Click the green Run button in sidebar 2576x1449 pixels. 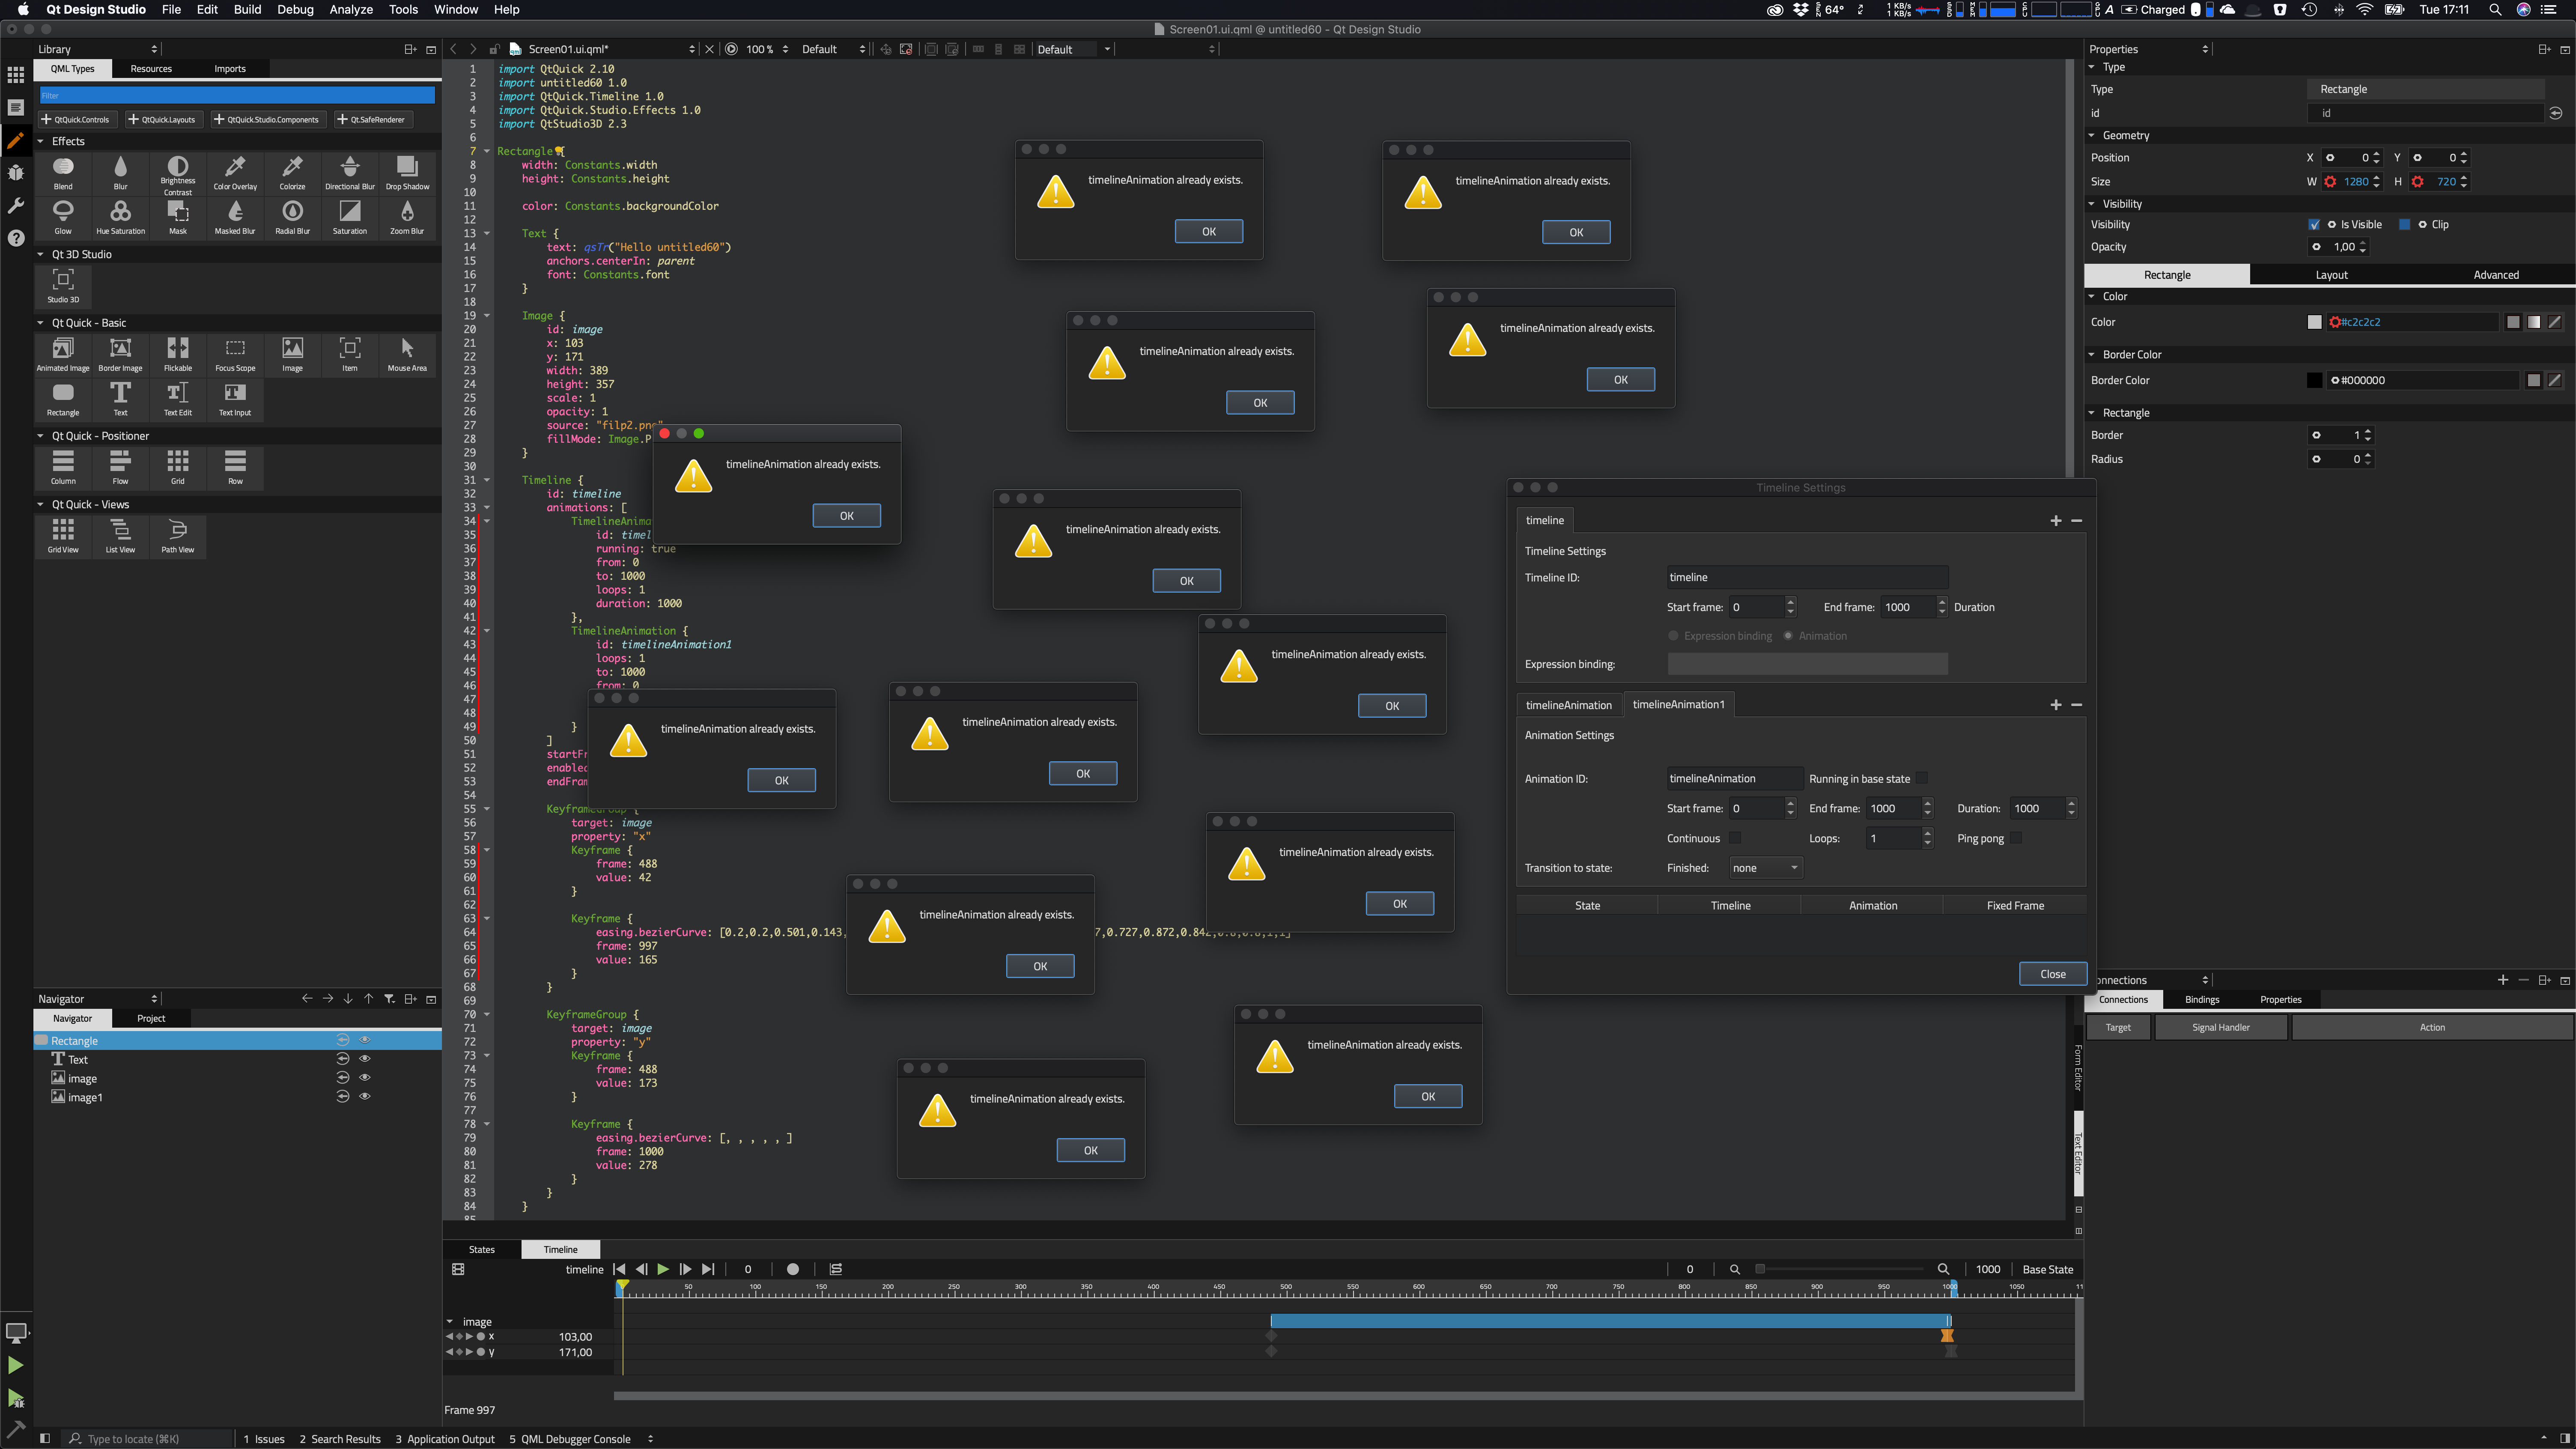(x=15, y=1365)
